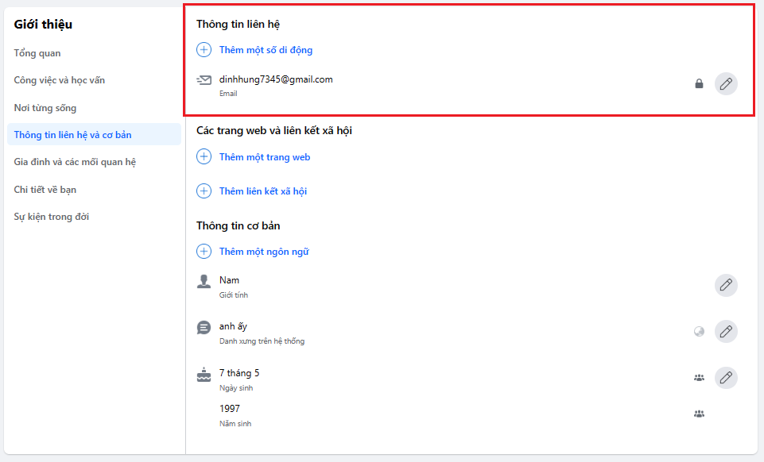Open 'Thông tin liên hệ và cơ bản' tab
764x462 pixels.
pos(73,135)
